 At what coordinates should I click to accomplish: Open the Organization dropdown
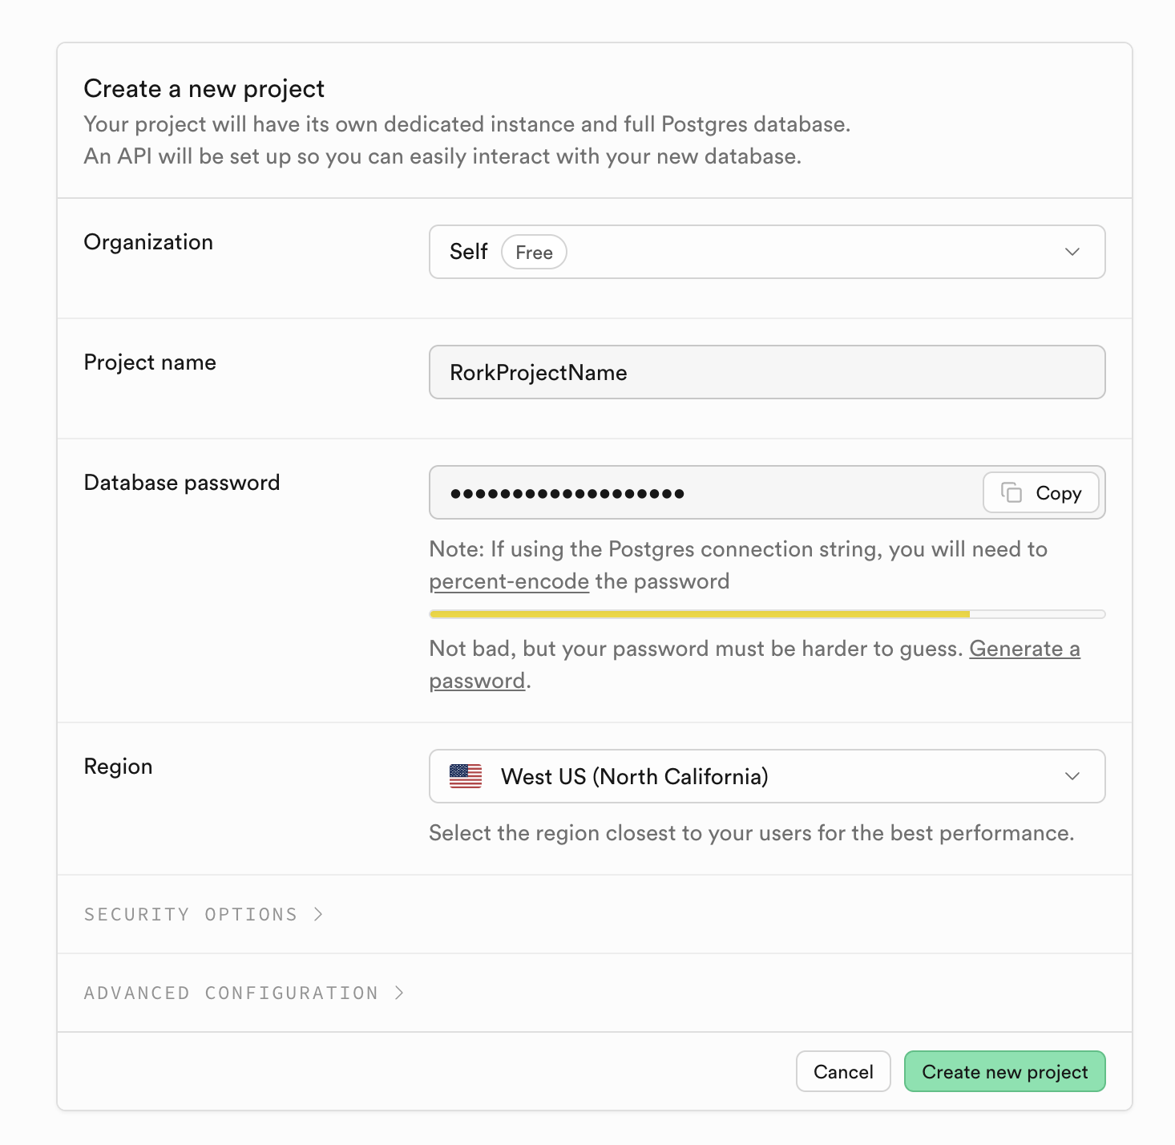(766, 252)
